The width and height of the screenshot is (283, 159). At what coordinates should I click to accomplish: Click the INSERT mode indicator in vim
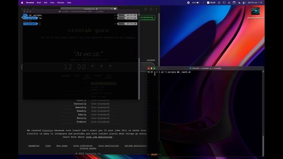click(x=154, y=155)
